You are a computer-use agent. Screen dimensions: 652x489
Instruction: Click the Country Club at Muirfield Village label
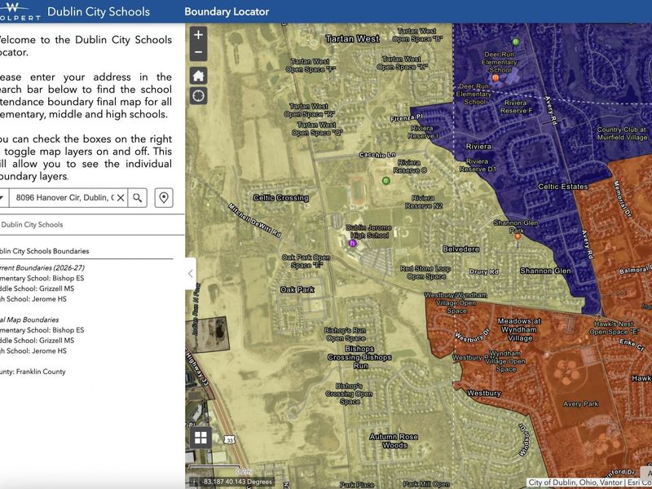tap(622, 134)
